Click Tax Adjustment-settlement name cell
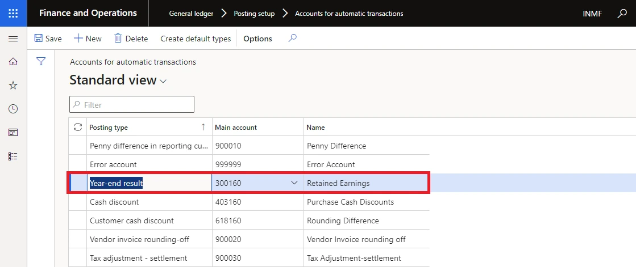 click(367, 258)
